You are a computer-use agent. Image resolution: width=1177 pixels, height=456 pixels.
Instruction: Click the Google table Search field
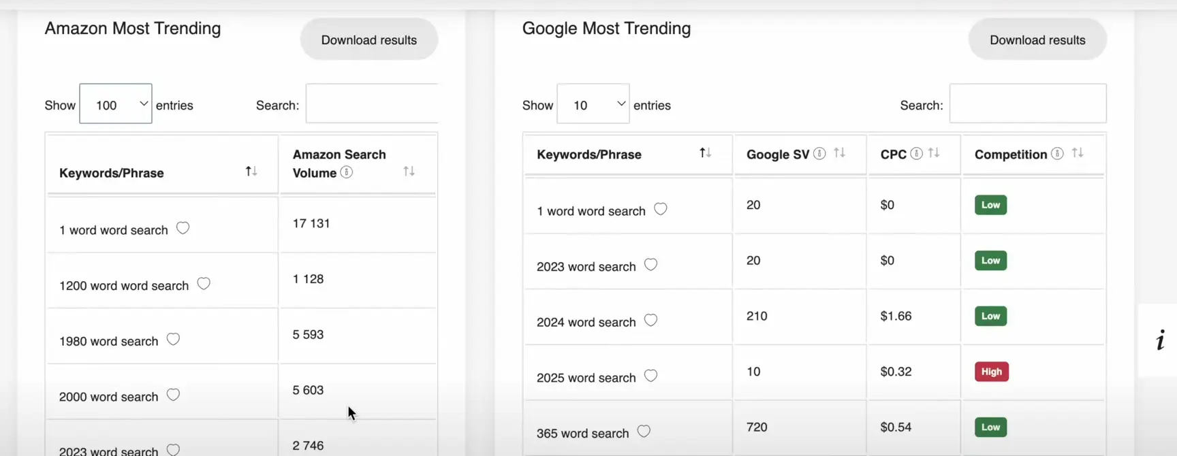[1028, 104]
